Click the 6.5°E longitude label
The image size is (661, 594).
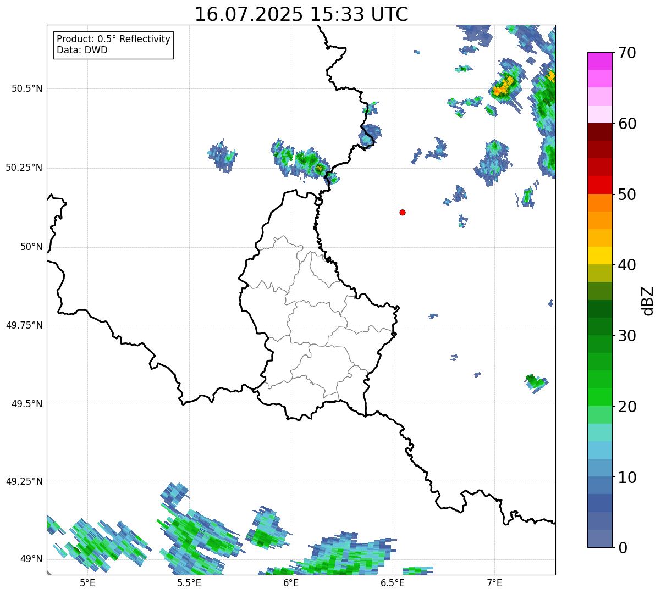[393, 583]
